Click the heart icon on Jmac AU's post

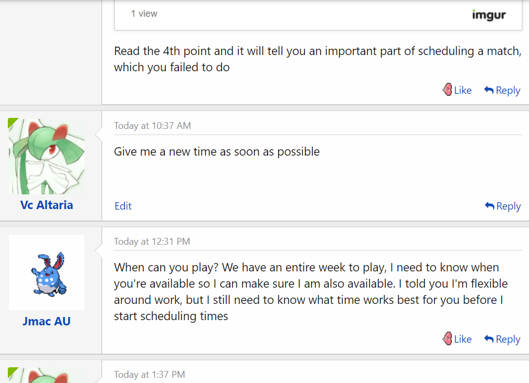click(447, 339)
